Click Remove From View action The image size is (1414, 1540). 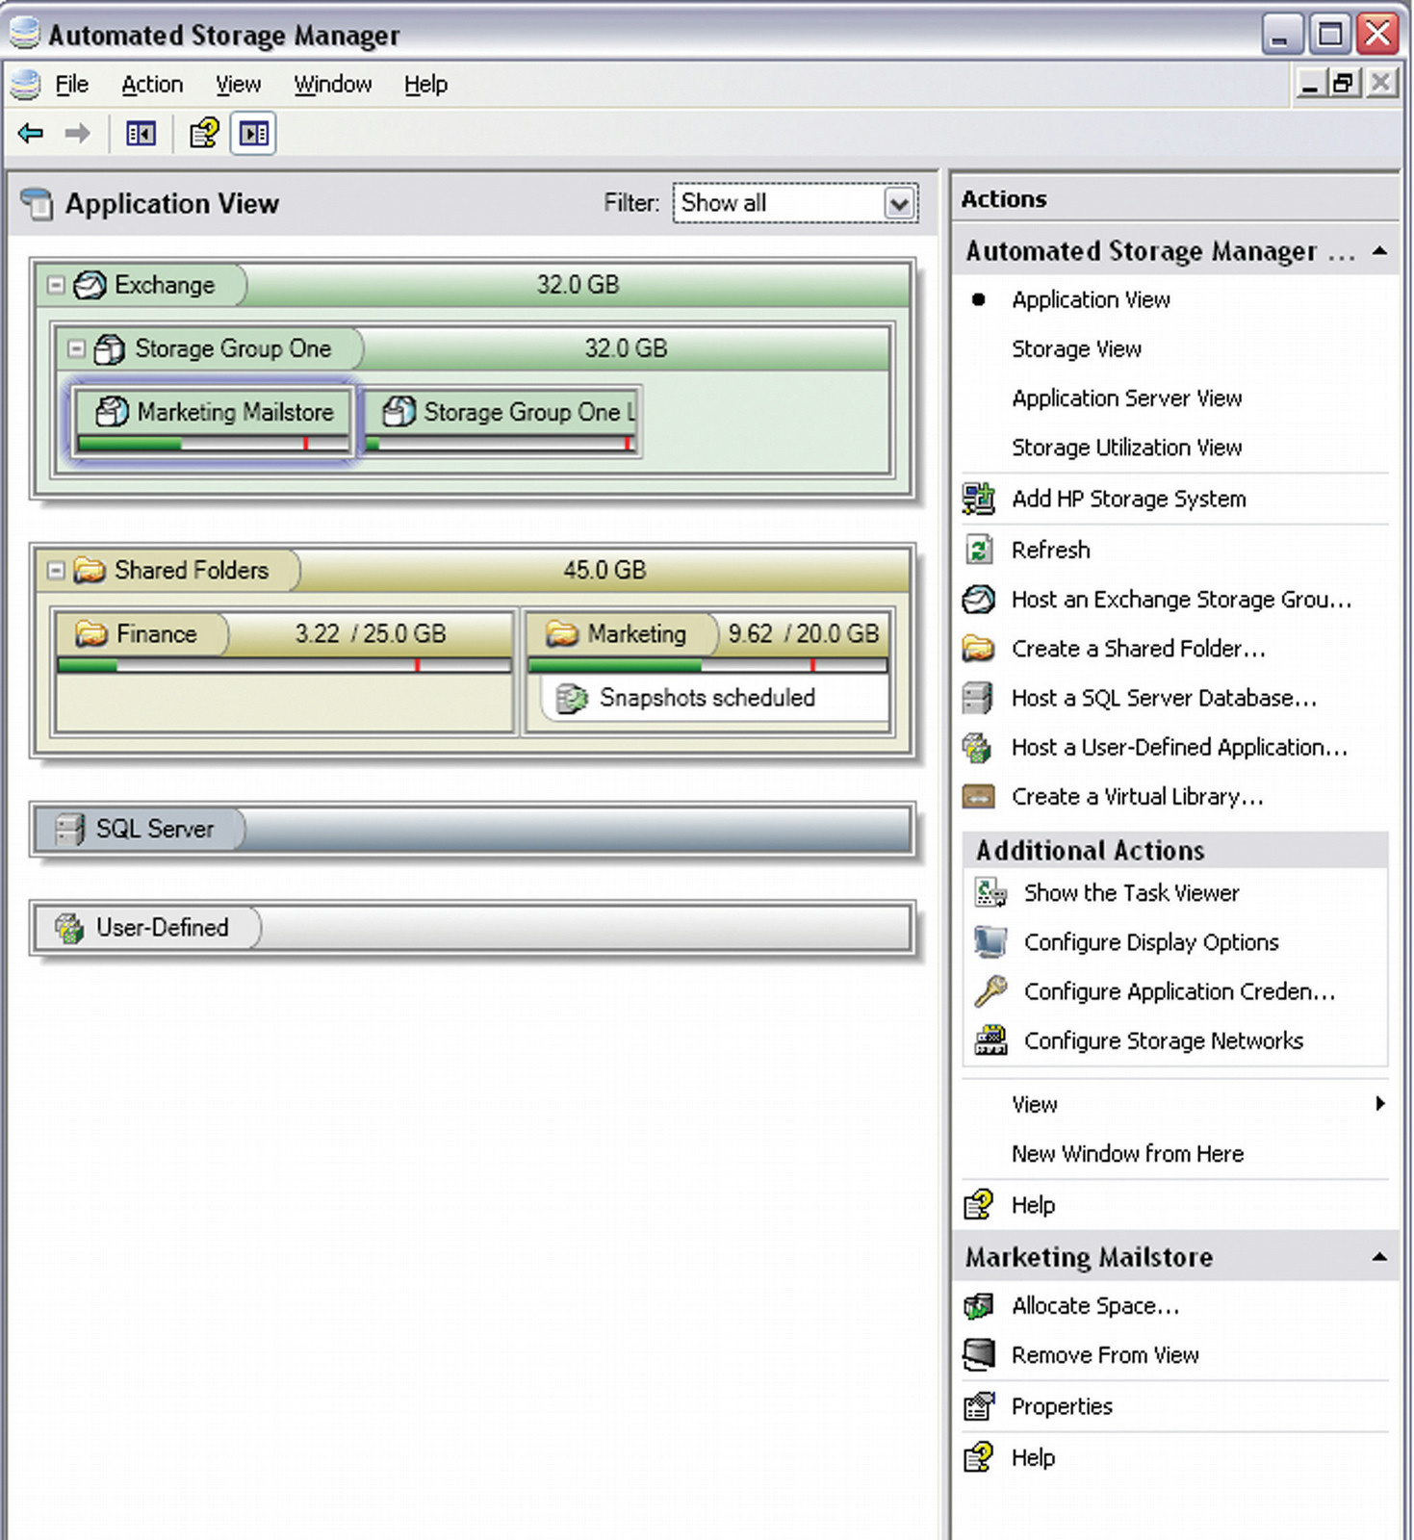pos(1104,1355)
